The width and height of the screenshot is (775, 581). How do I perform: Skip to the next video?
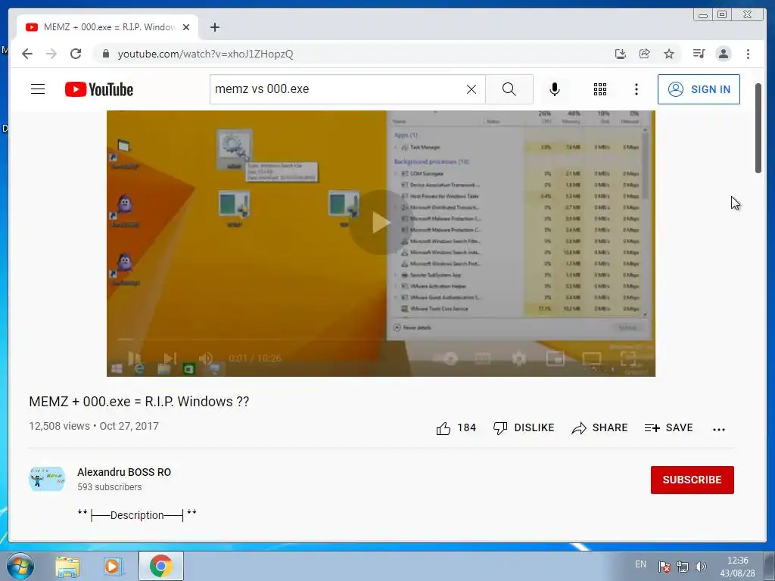(x=170, y=358)
